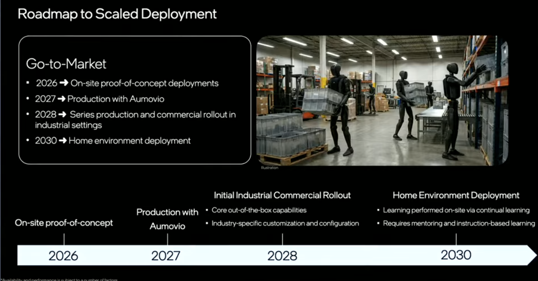Click the Core out-of-the-box capabilities bullet
The image size is (538, 281).
tap(259, 210)
